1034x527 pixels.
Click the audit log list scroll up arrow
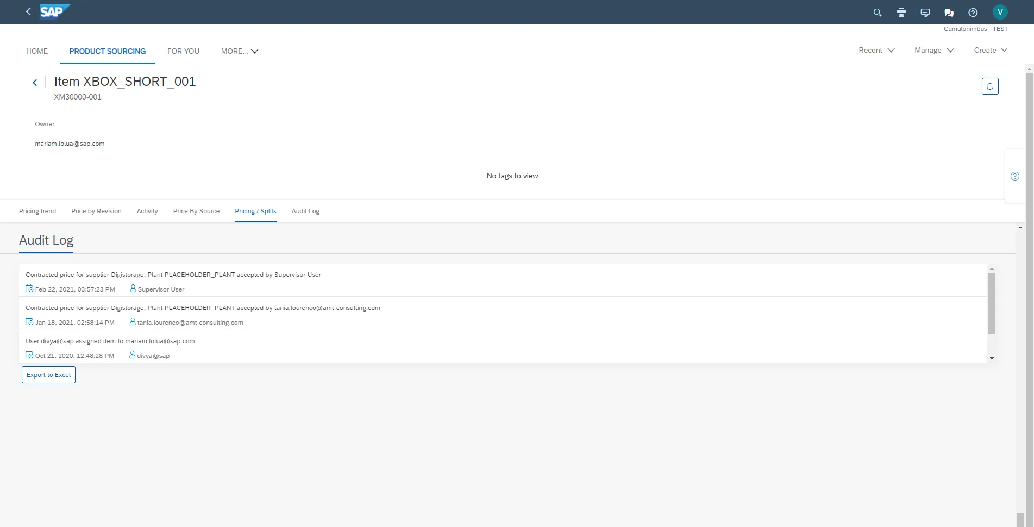[x=992, y=269]
